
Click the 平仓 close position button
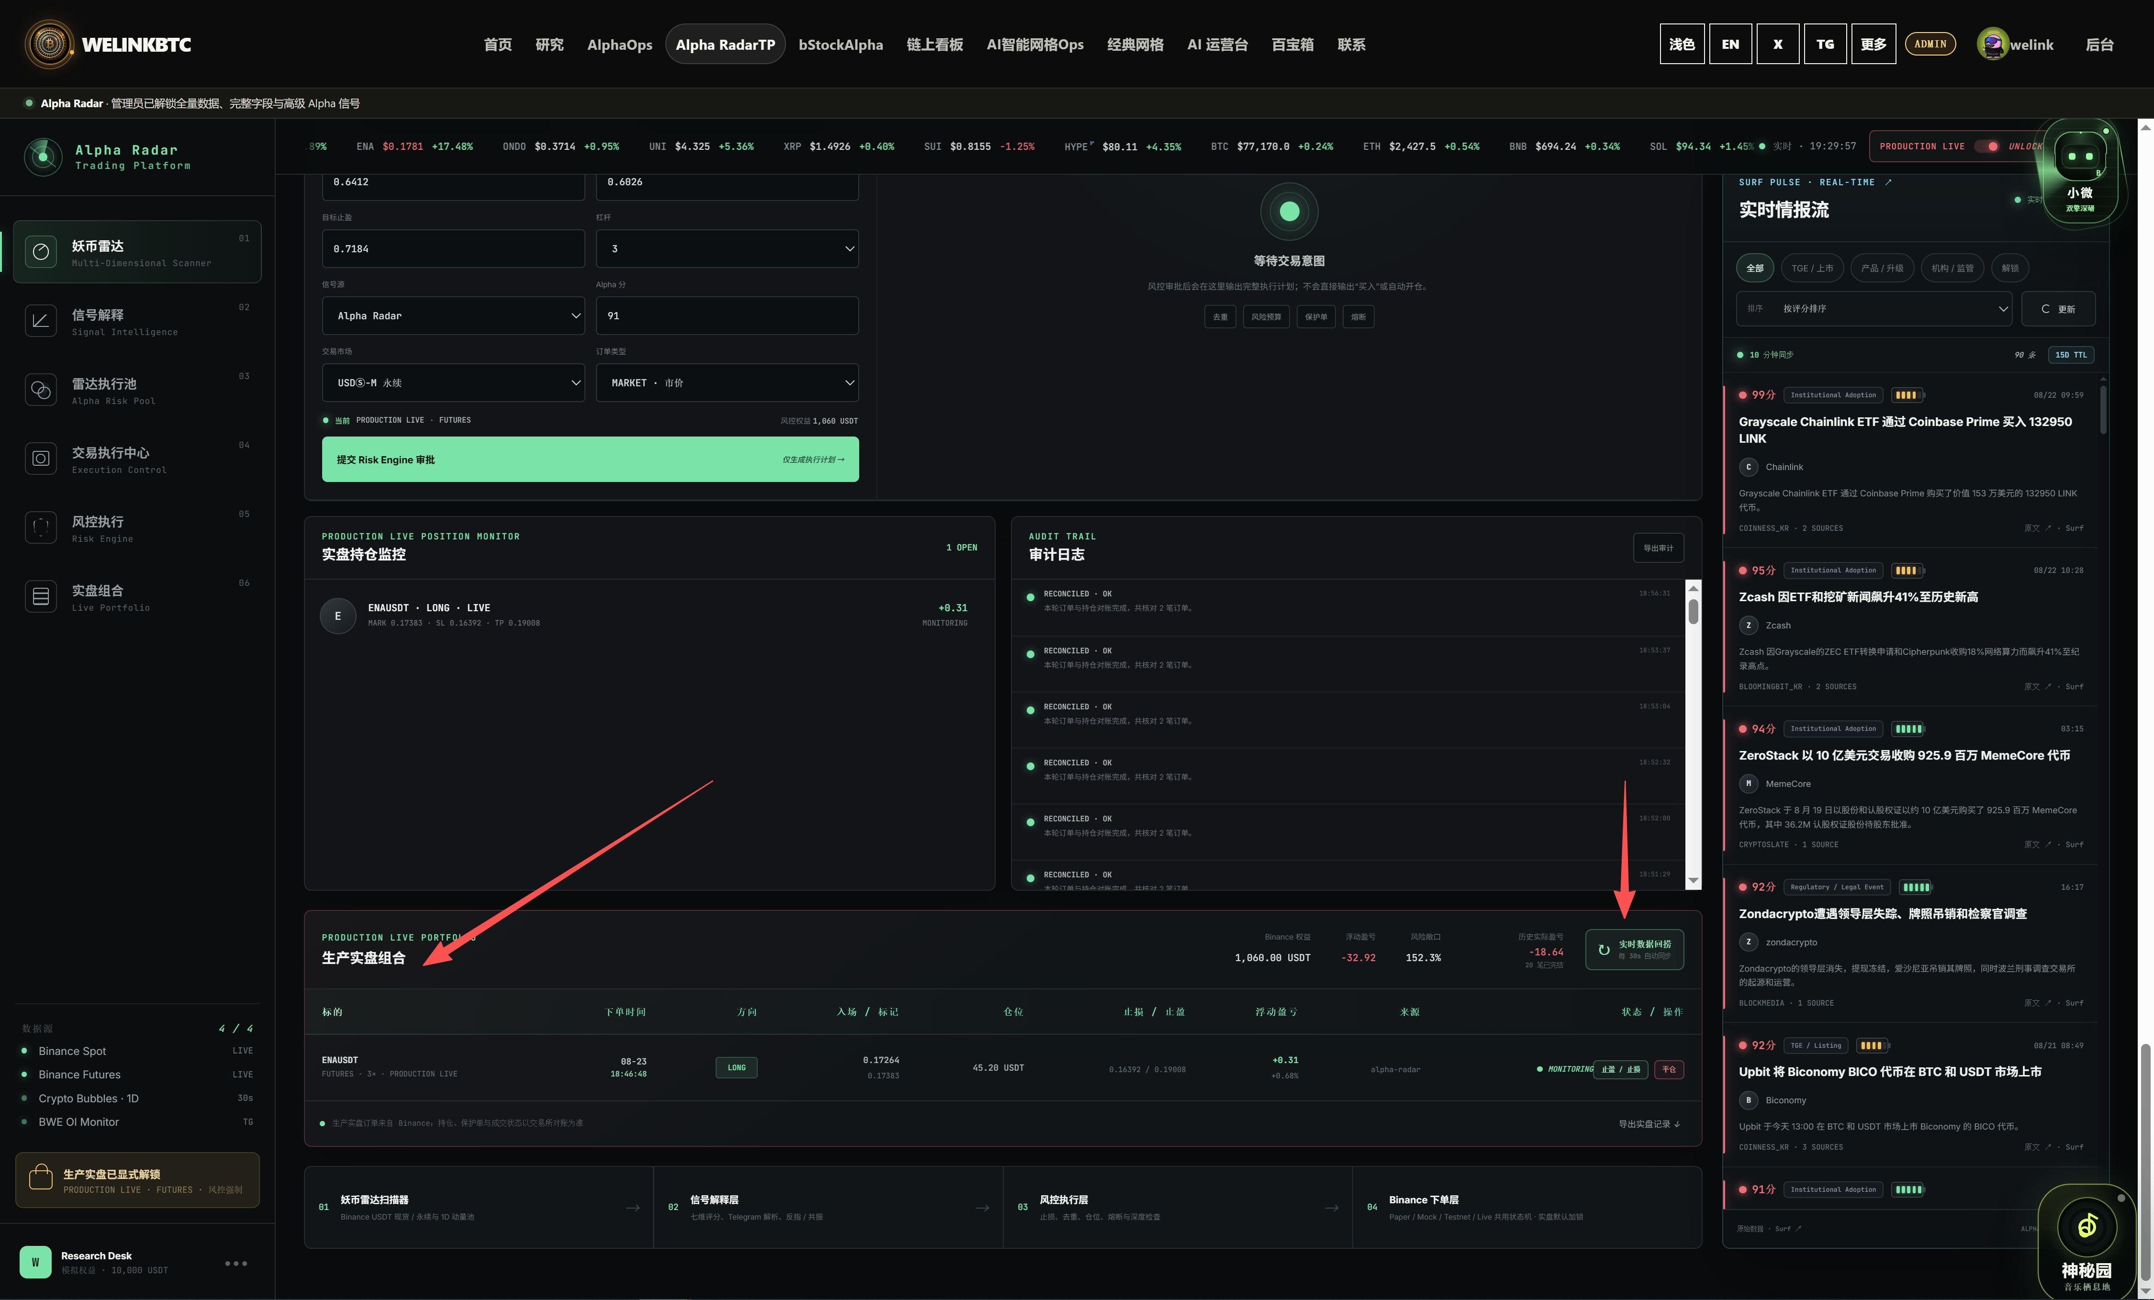pyautogui.click(x=1669, y=1069)
